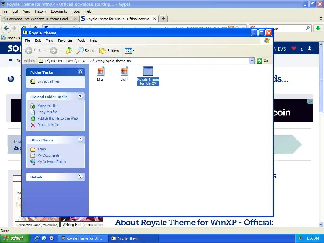Open the Mypal browser Bookmarks menu
This screenshot has width=324, height=243.
pyautogui.click(x=59, y=12)
